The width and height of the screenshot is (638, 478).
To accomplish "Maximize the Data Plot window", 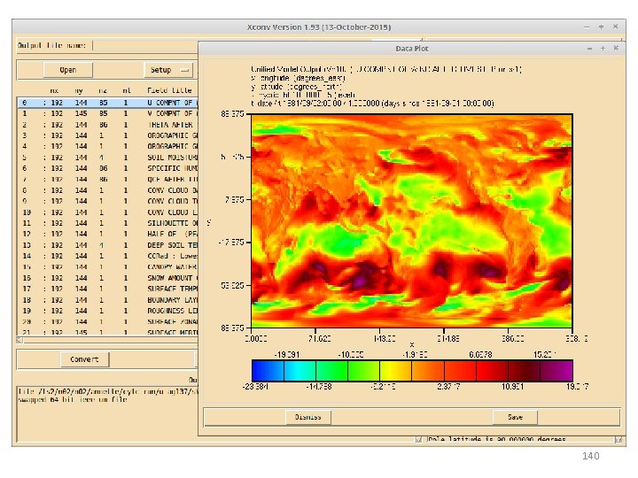I will 603,48.
